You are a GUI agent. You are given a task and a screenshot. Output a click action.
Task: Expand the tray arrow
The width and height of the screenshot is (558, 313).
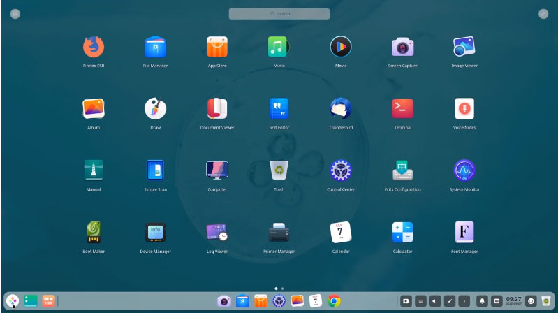(x=464, y=301)
